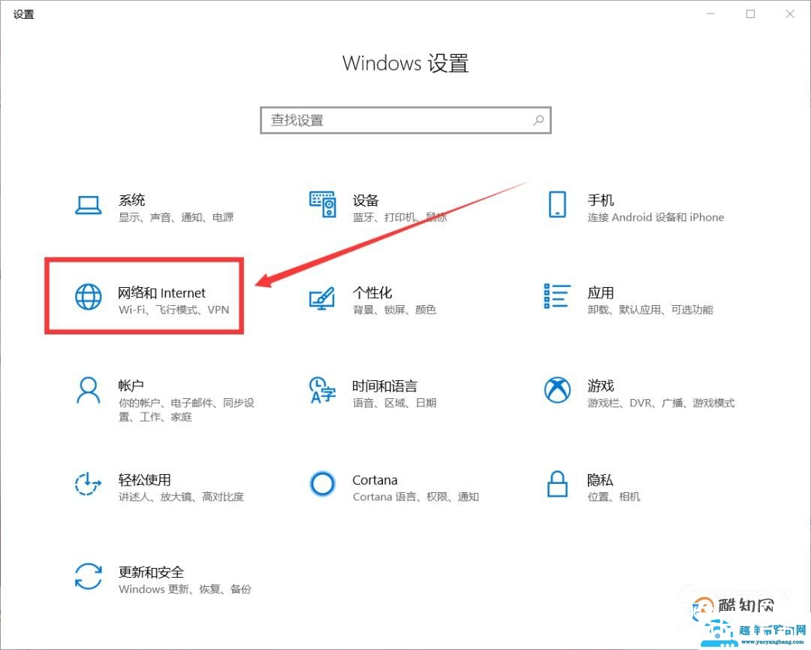
Task: Click the Windows 更新、恢复、备份 description
Action: point(185,589)
